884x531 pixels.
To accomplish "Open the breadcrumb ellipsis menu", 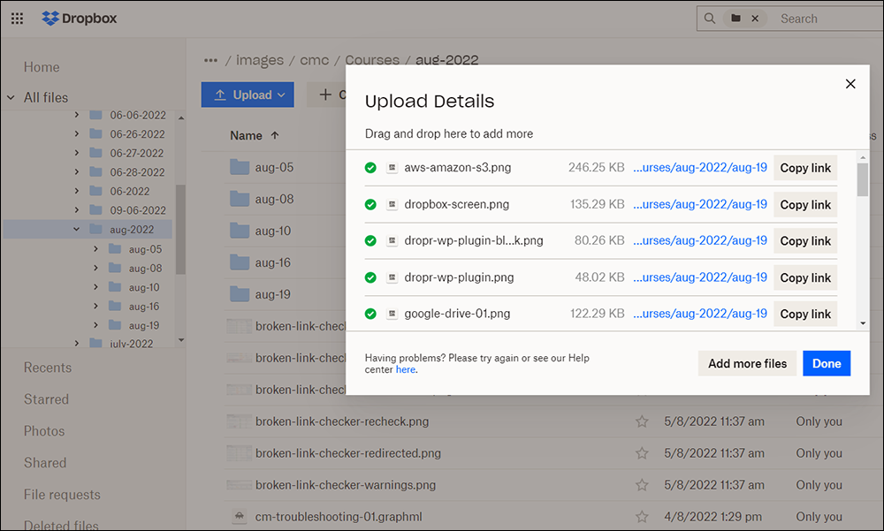I will click(211, 60).
